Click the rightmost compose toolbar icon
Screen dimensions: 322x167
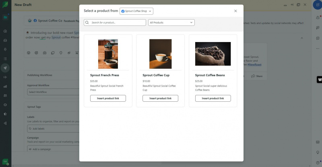point(77,53)
